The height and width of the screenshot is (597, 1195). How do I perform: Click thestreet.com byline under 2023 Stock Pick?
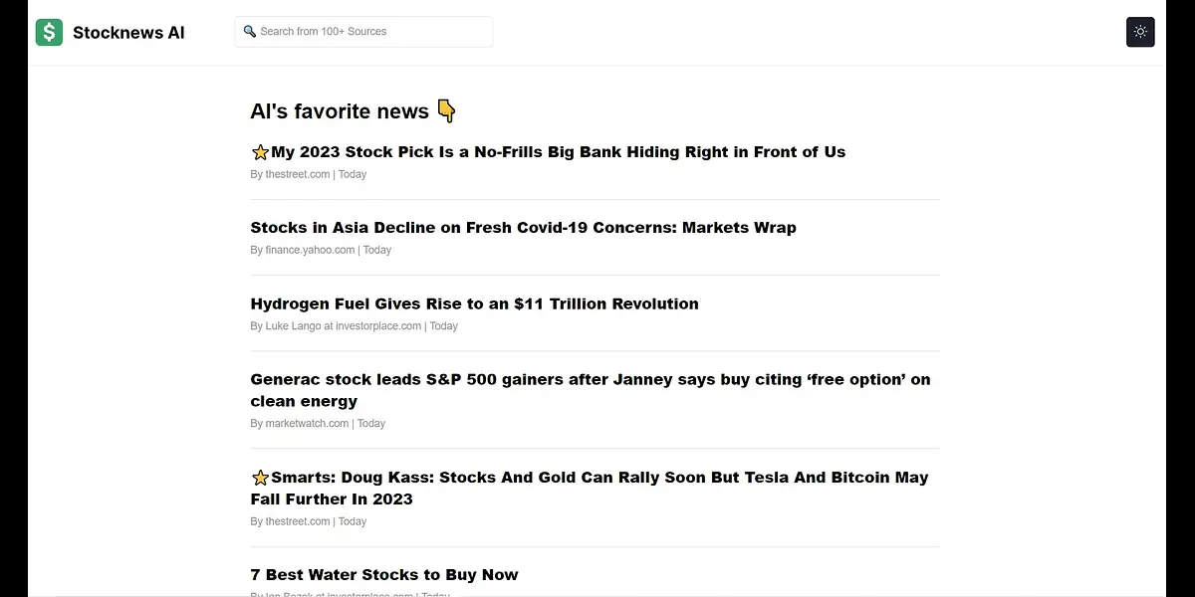(x=309, y=174)
